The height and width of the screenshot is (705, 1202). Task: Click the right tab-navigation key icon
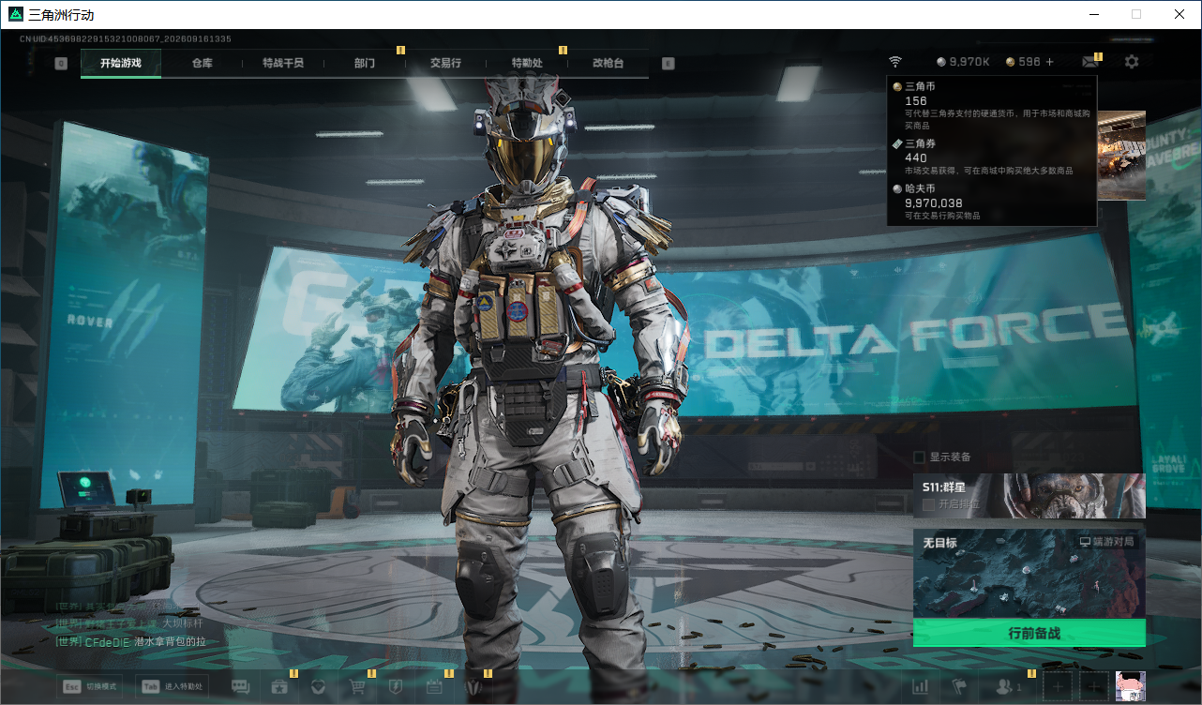[x=669, y=64]
